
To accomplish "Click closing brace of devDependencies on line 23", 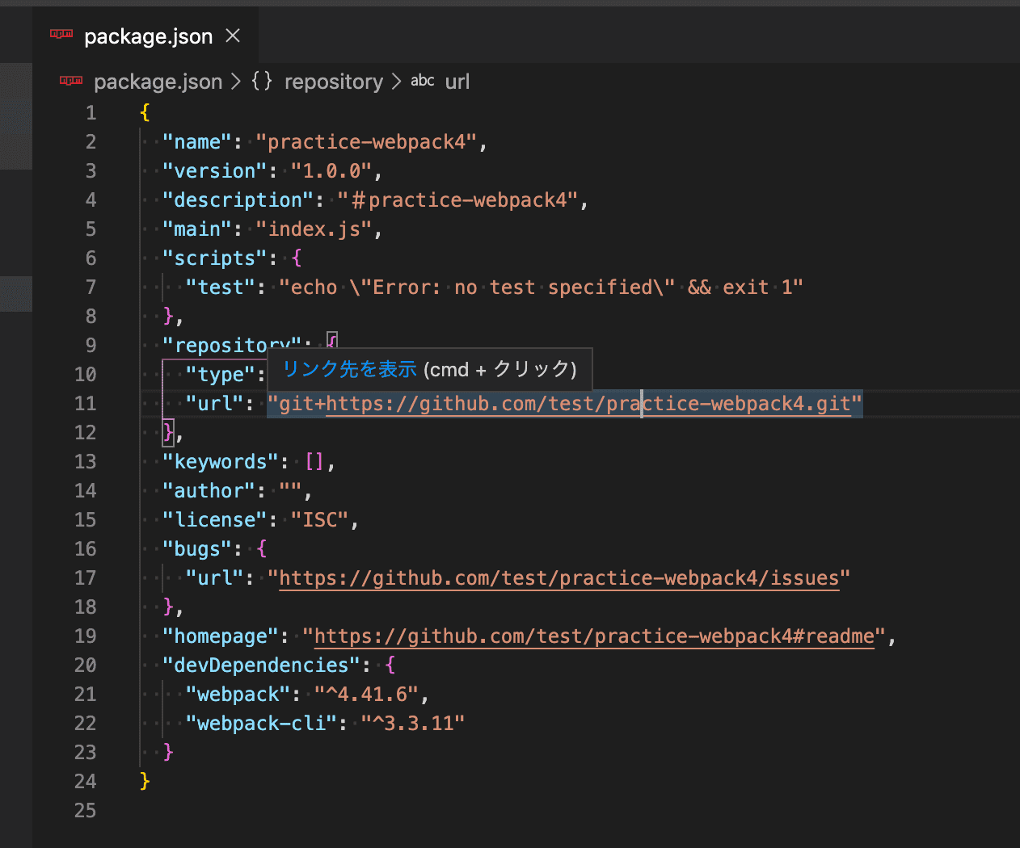I will [x=168, y=752].
